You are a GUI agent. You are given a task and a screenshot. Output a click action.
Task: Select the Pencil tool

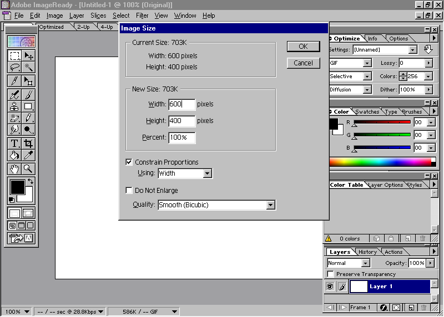click(x=28, y=118)
